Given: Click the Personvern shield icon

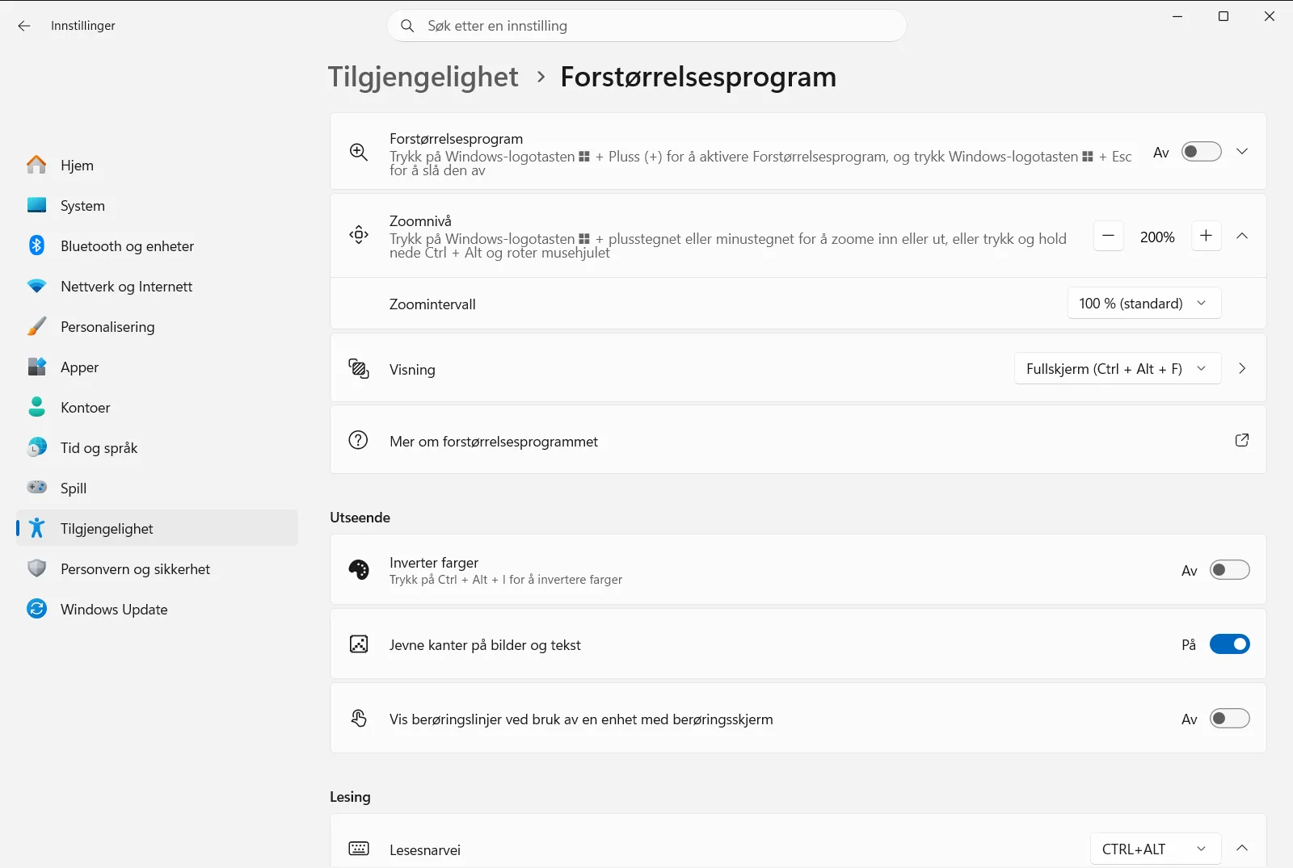Looking at the screenshot, I should 36,568.
